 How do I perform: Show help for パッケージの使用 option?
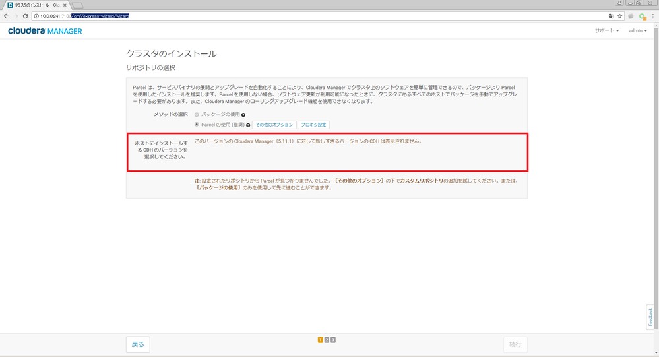point(243,115)
